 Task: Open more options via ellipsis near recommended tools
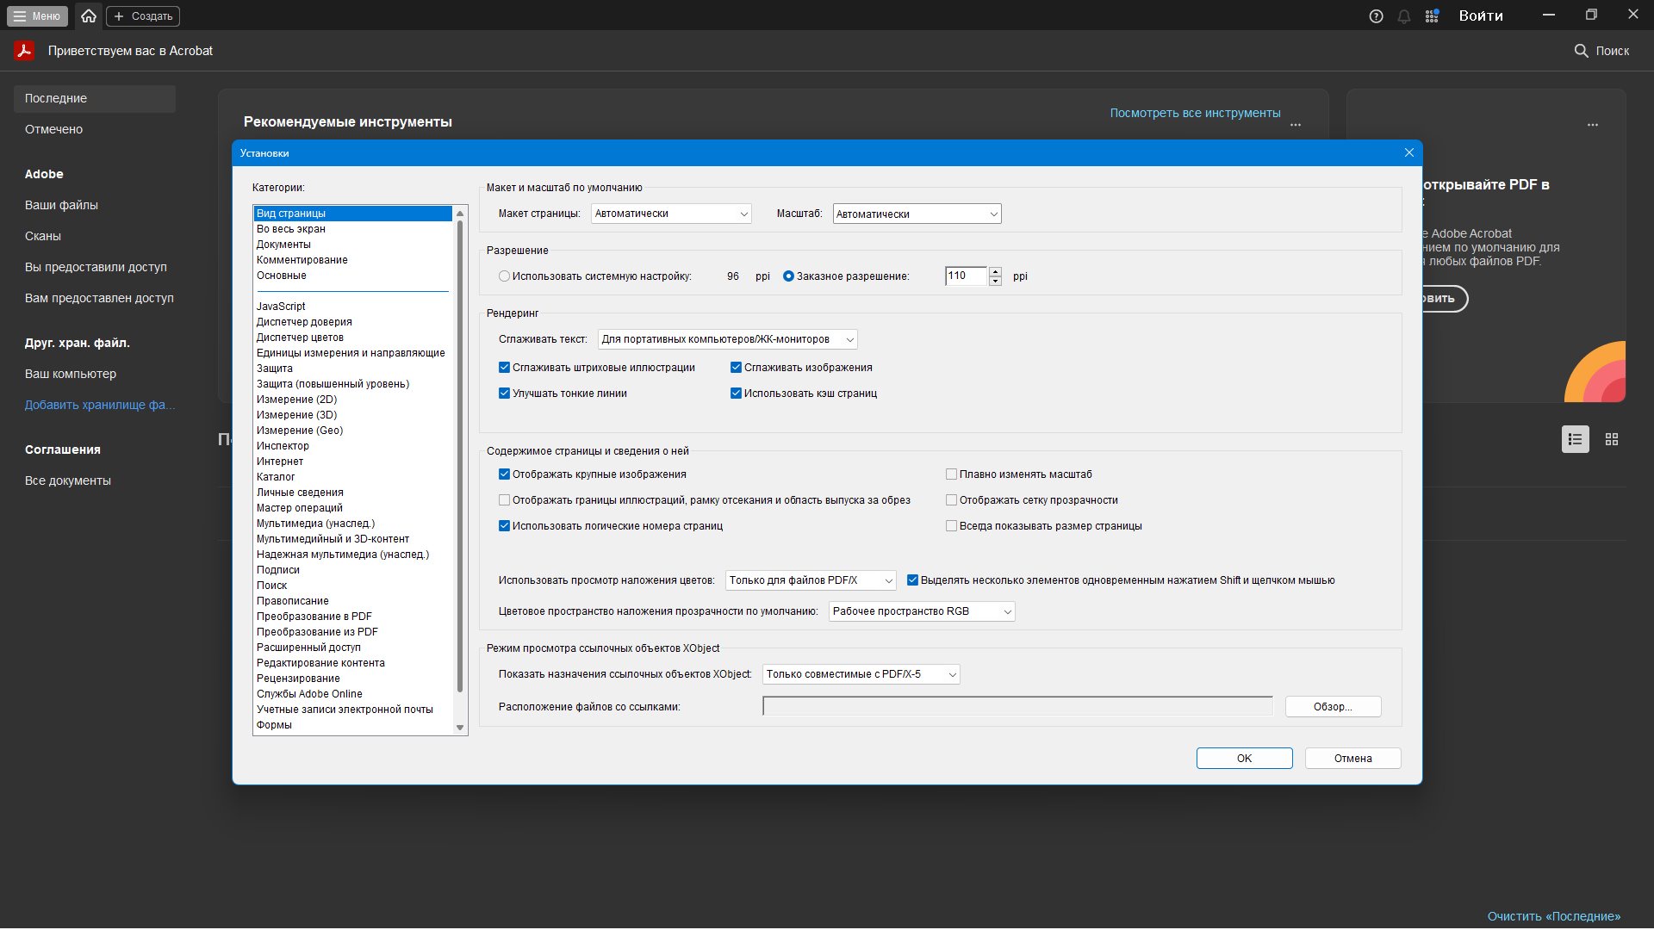click(x=1296, y=124)
